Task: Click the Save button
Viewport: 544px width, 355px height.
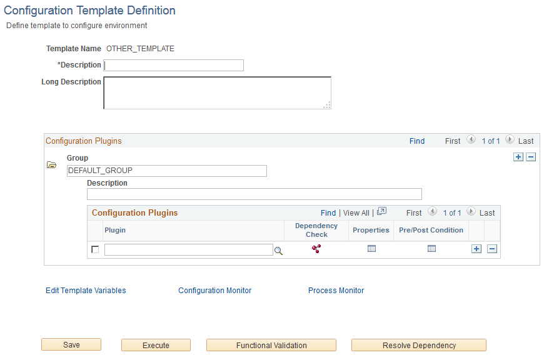Action: coord(71,344)
